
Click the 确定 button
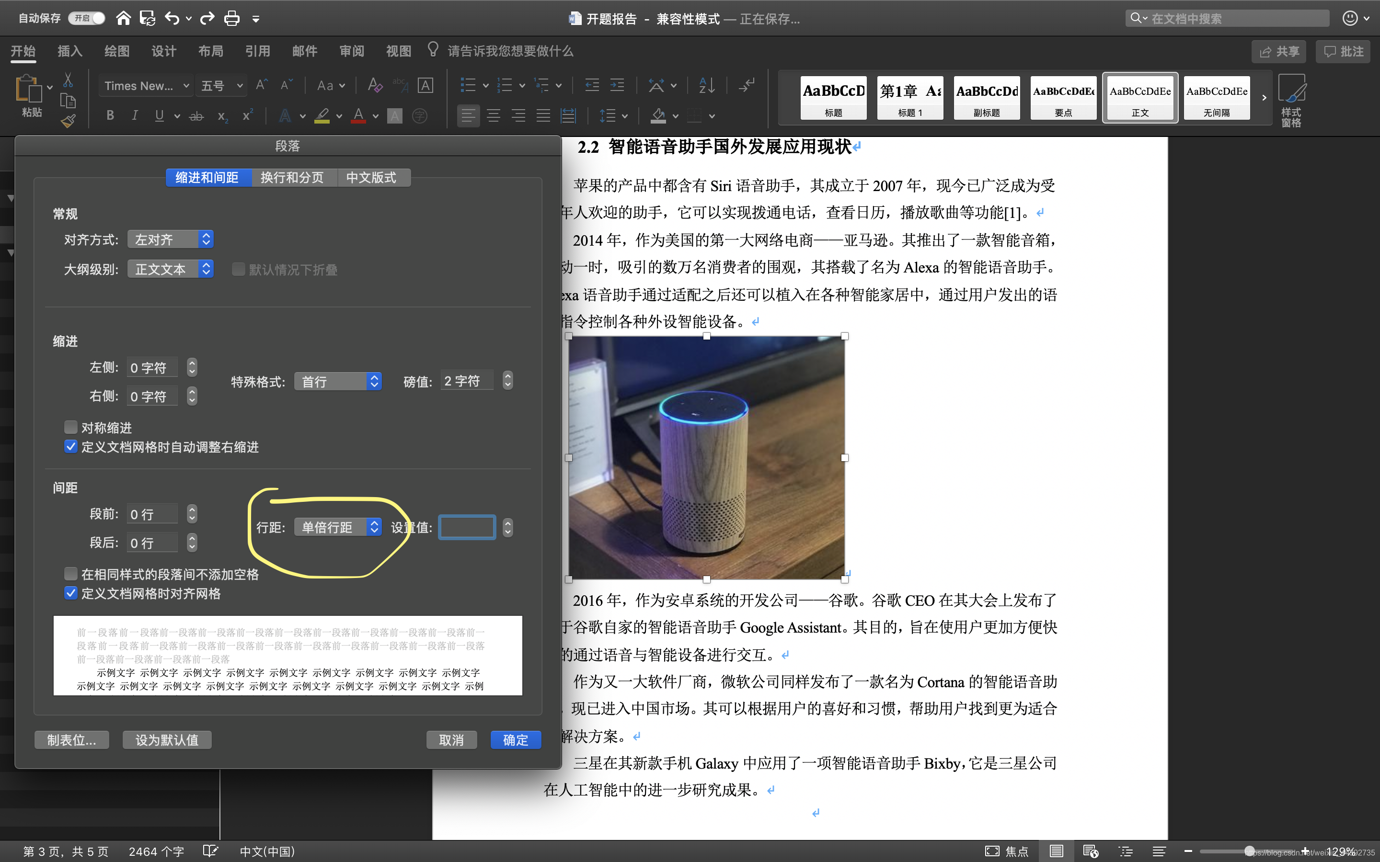point(516,739)
